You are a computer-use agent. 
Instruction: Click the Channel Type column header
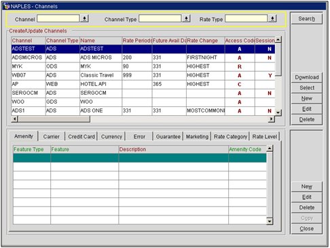click(x=62, y=41)
